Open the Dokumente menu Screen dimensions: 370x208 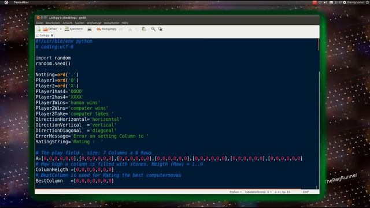click(x=112, y=23)
